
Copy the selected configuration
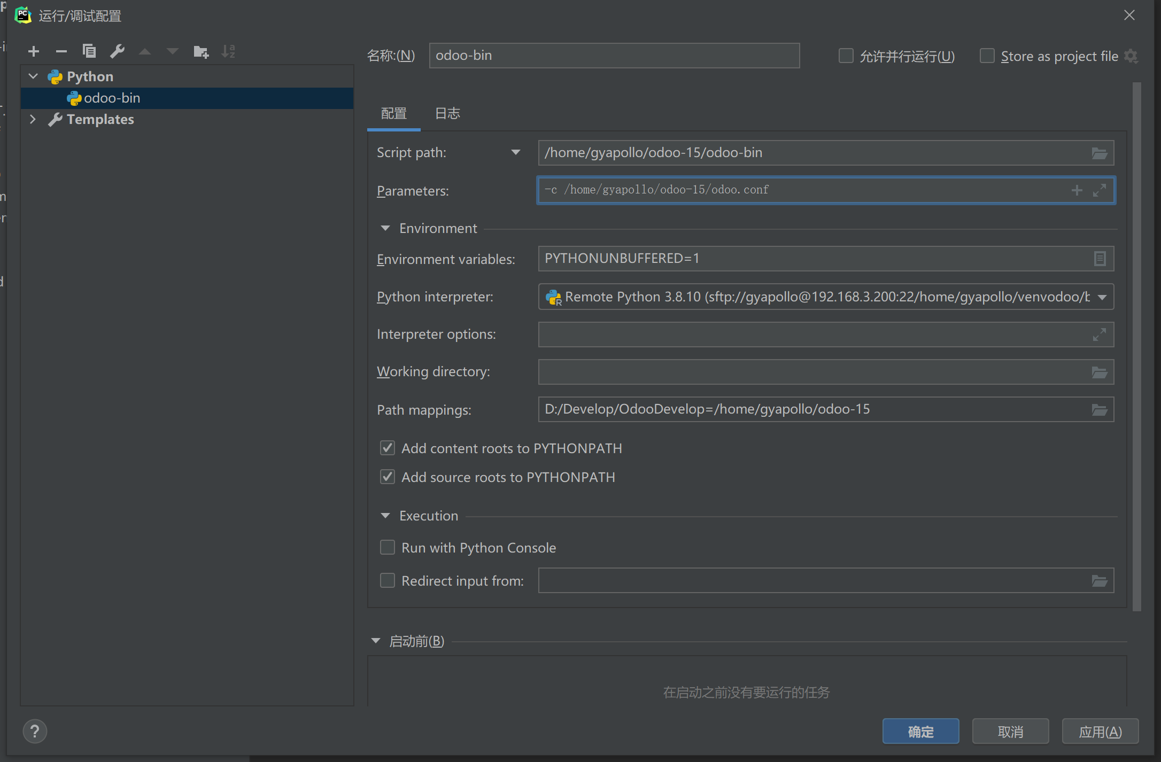(x=89, y=51)
